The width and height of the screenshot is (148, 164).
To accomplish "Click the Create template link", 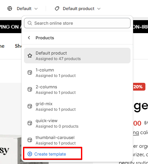I will (x=50, y=154).
